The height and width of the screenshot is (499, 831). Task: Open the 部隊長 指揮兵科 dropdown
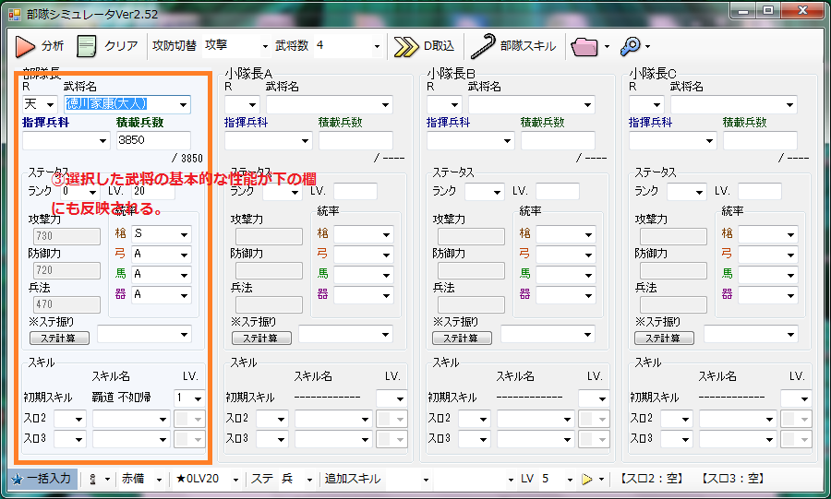click(x=102, y=141)
